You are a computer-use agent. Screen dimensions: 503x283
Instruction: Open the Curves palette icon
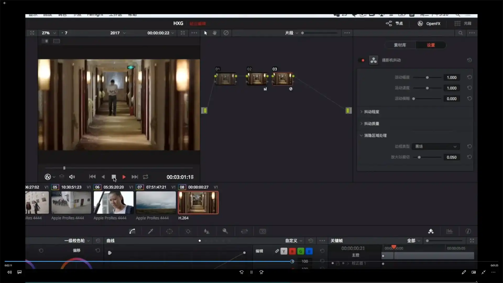click(132, 231)
